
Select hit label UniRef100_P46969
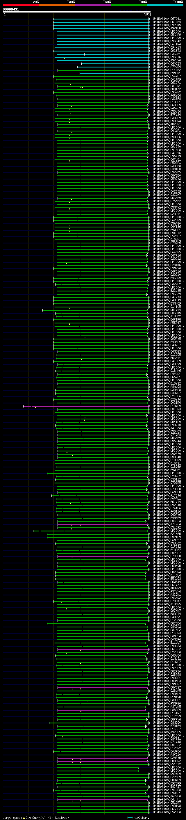(167, 108)
